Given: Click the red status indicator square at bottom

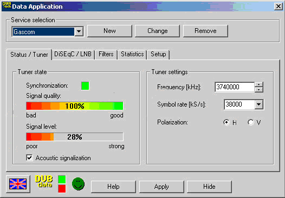Looking at the screenshot, I should [62, 189].
